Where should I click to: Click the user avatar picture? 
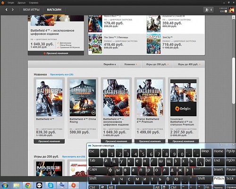[232, 10]
